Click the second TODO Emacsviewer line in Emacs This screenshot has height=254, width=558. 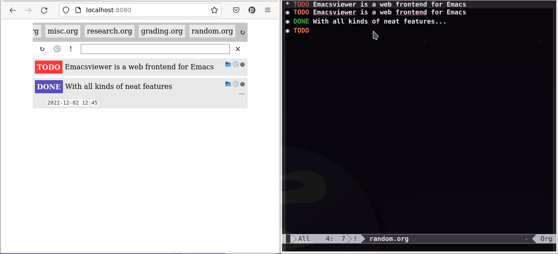coord(375,12)
